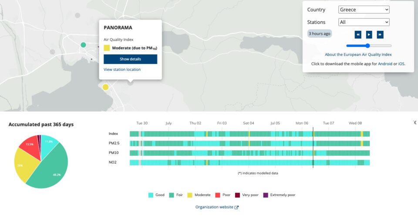Click the Tue 30 date label
The height and width of the screenshot is (220, 418).
coord(142,123)
